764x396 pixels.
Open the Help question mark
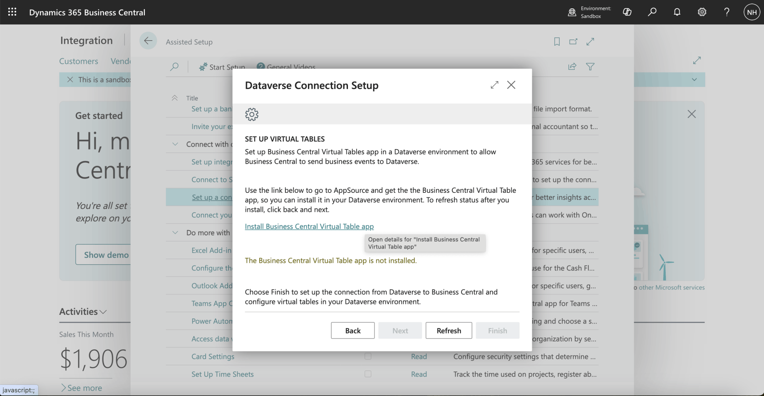[x=727, y=12]
